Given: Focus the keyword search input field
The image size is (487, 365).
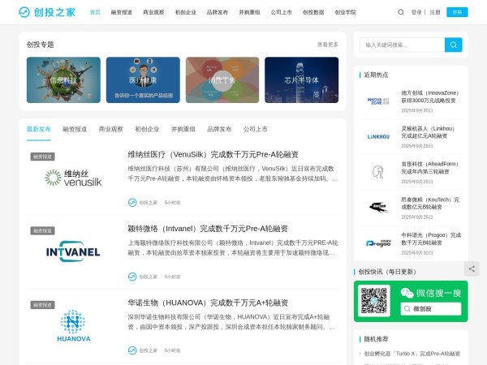Looking at the screenshot, I should (401, 45).
